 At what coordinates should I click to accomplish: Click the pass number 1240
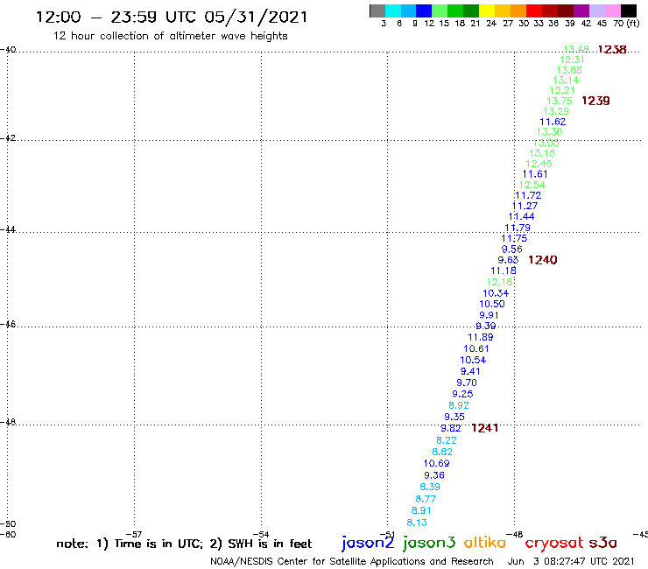[543, 260]
